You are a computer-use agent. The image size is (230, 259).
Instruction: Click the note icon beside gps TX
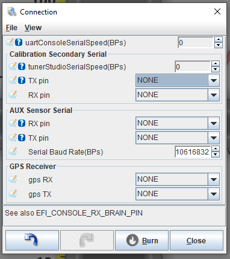tap(13, 194)
